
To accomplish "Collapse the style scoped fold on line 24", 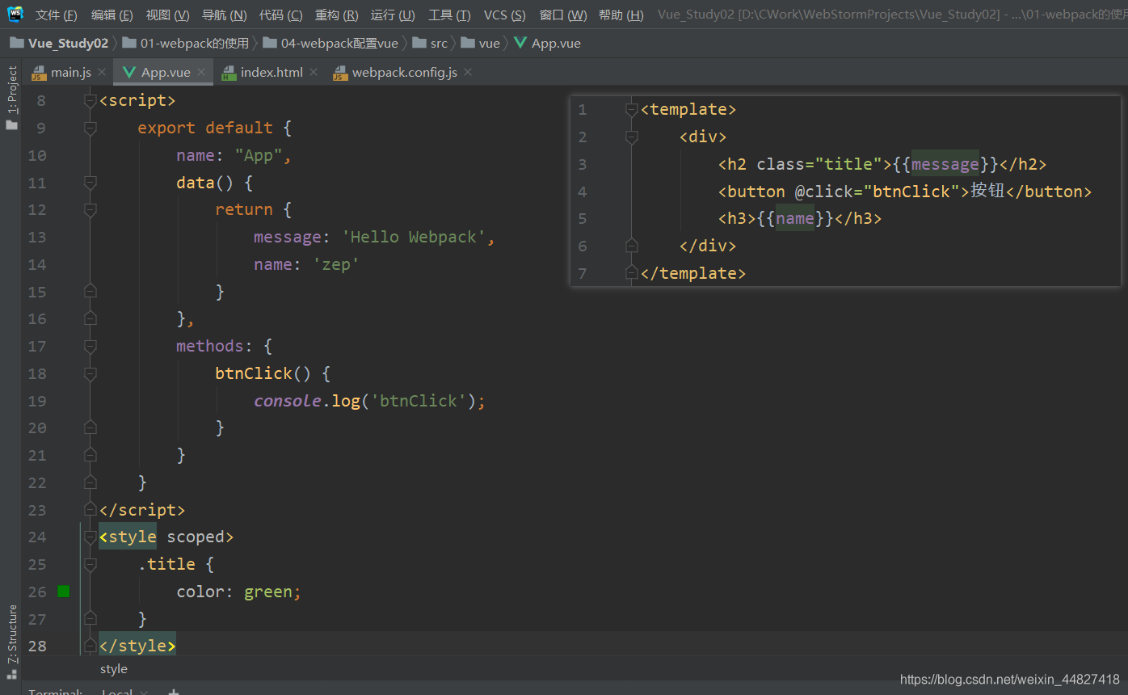I will 90,537.
